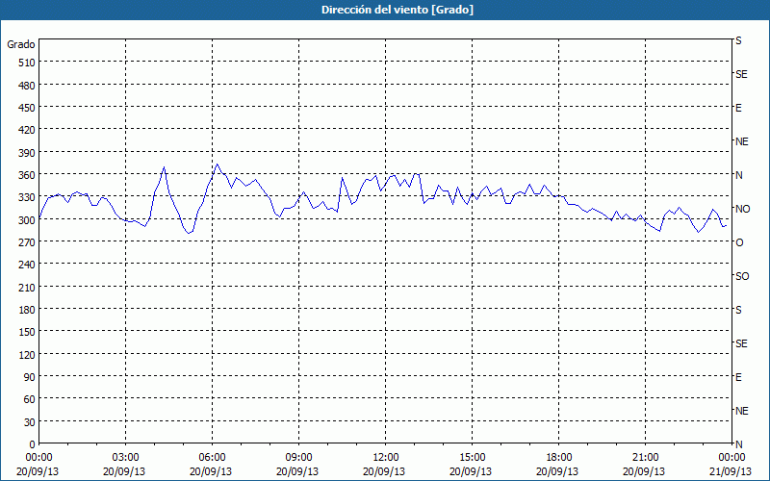
Task: Click the SE compass label level with 120
Action: coord(741,343)
